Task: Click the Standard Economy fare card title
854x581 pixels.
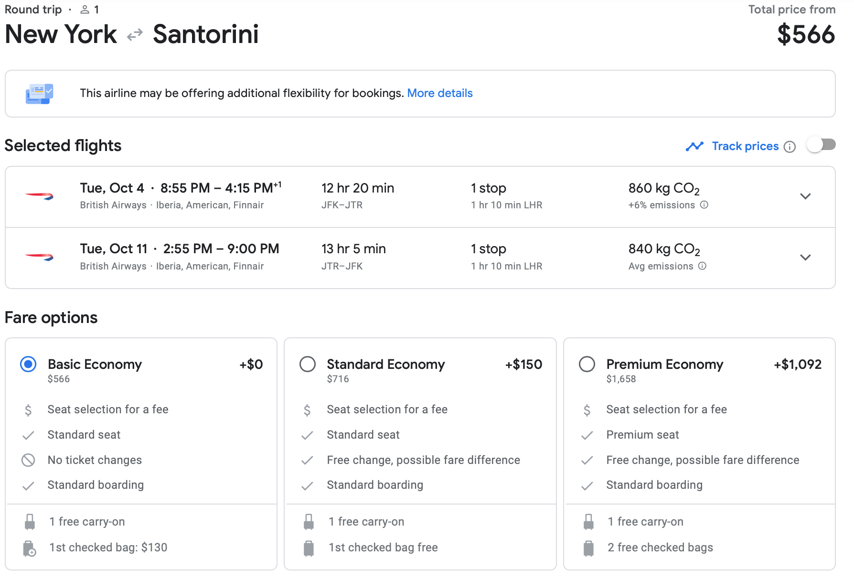Action: pyautogui.click(x=385, y=365)
